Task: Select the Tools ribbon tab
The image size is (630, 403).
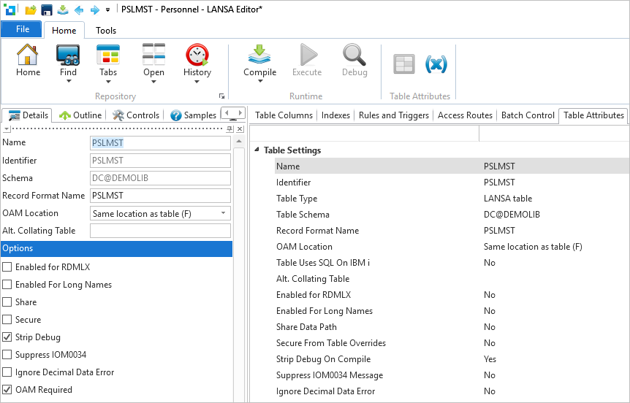Action: [x=106, y=31]
